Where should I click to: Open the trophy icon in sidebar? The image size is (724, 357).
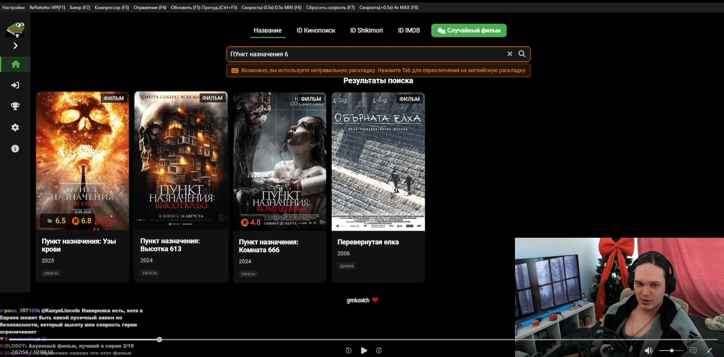point(15,106)
